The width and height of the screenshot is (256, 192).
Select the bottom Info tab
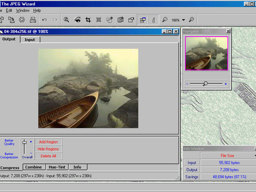tap(78, 167)
